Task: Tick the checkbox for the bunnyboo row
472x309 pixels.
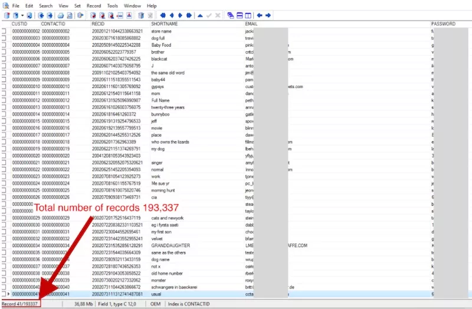Action: coord(4,114)
